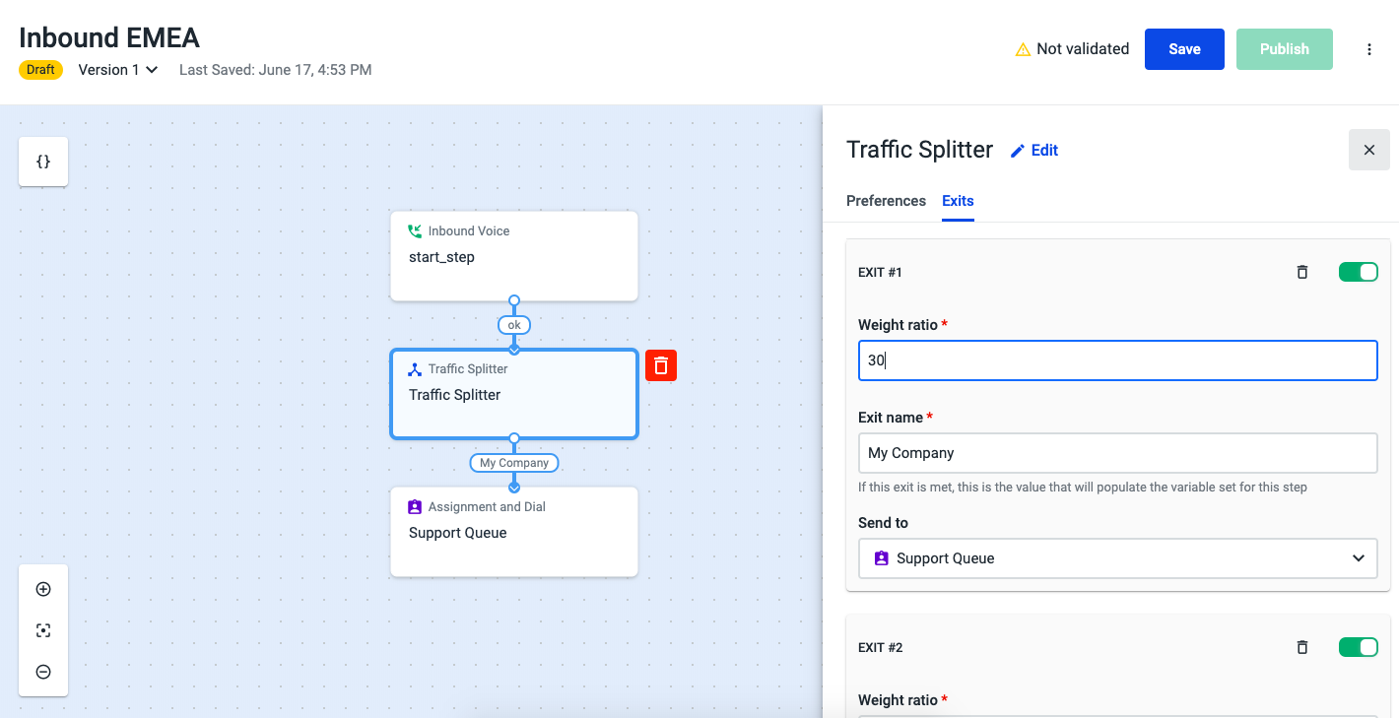Screen dimensions: 1399x718
Task: Click the Save button
Action: tap(1184, 49)
